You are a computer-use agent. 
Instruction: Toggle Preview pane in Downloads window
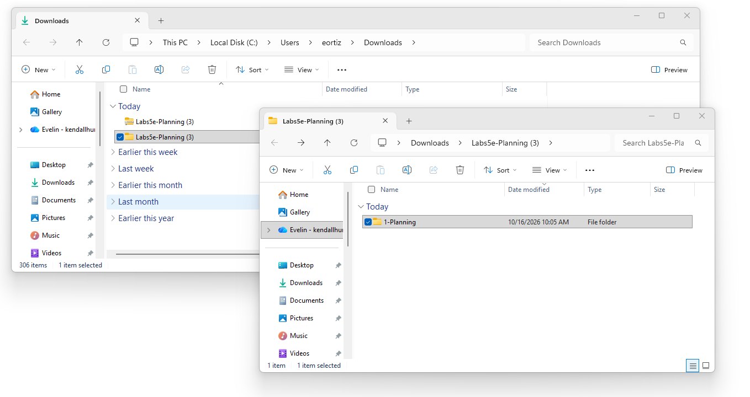coord(669,70)
